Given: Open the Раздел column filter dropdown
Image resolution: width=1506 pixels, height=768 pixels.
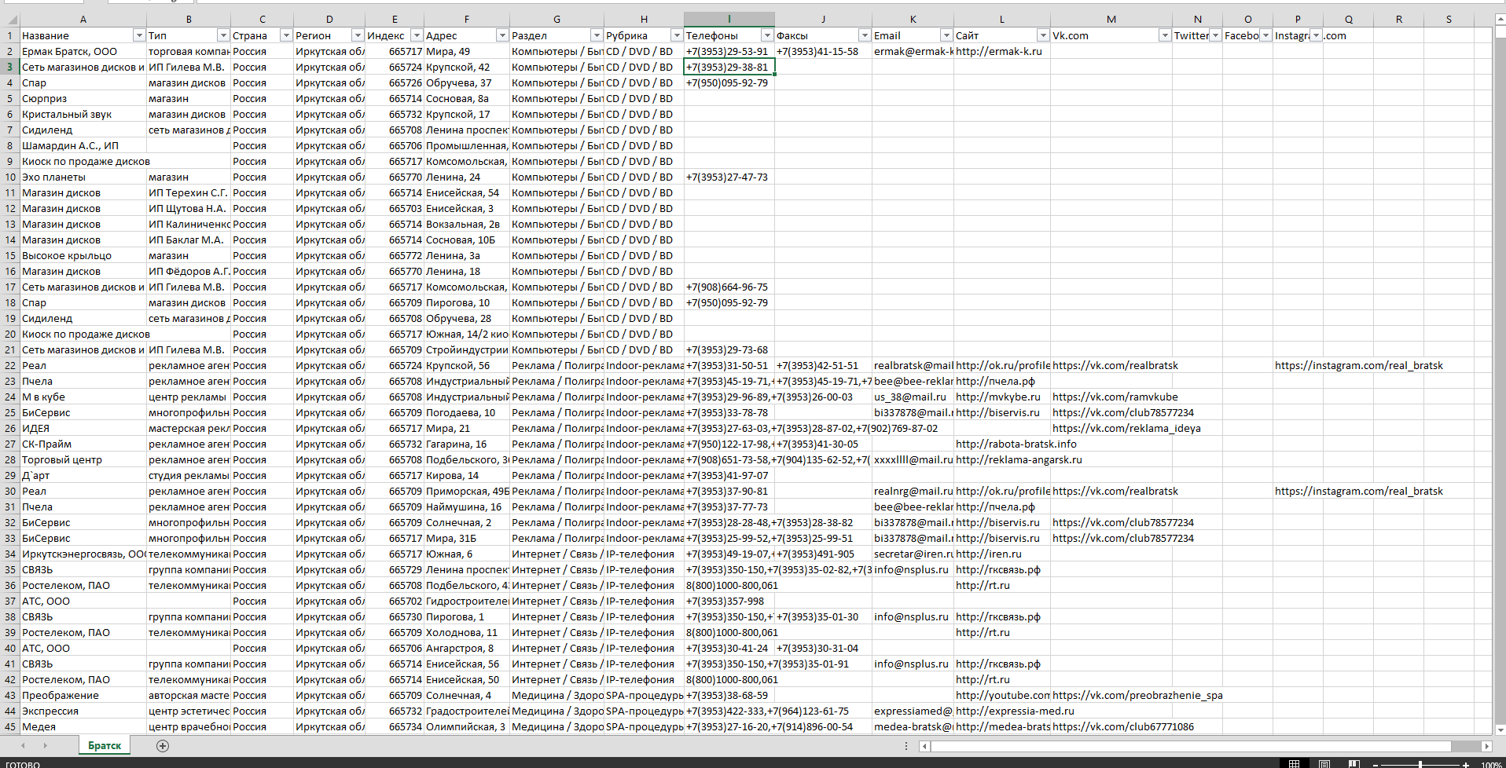Looking at the screenshot, I should click(x=597, y=35).
